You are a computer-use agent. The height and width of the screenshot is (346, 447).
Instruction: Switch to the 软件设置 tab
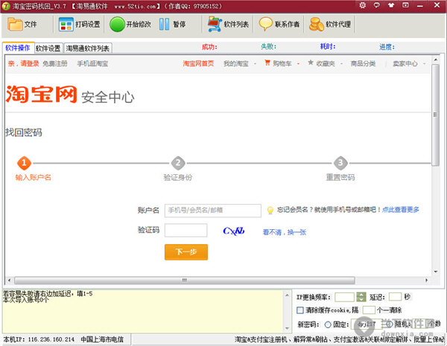coord(48,48)
